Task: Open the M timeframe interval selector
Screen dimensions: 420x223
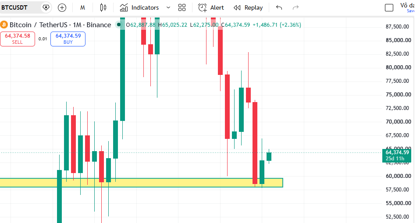Action: click(82, 7)
